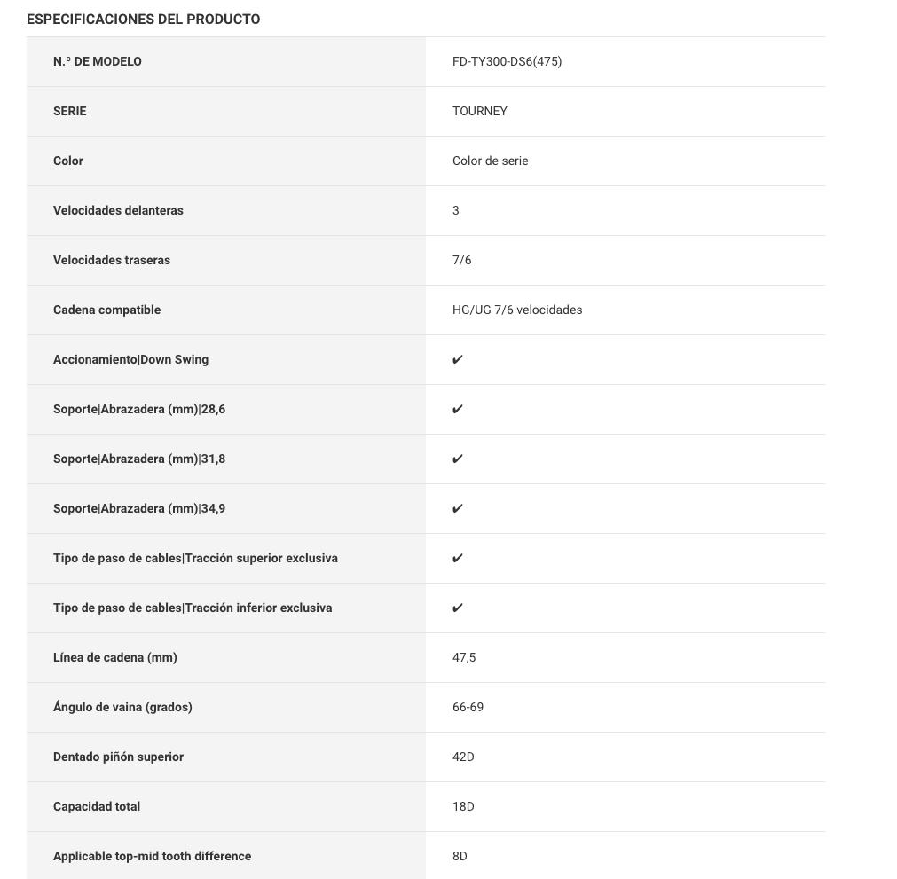Image resolution: width=897 pixels, height=879 pixels.
Task: Click the checkmark for 28,6 mm clamp
Action: point(458,409)
